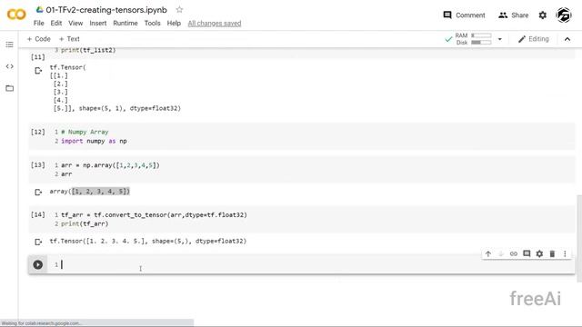Click the Google Drive icon beside notebook title
The image size is (582, 327).
(39, 10)
